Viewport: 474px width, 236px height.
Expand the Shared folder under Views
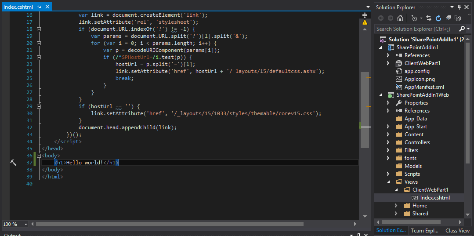396,213
